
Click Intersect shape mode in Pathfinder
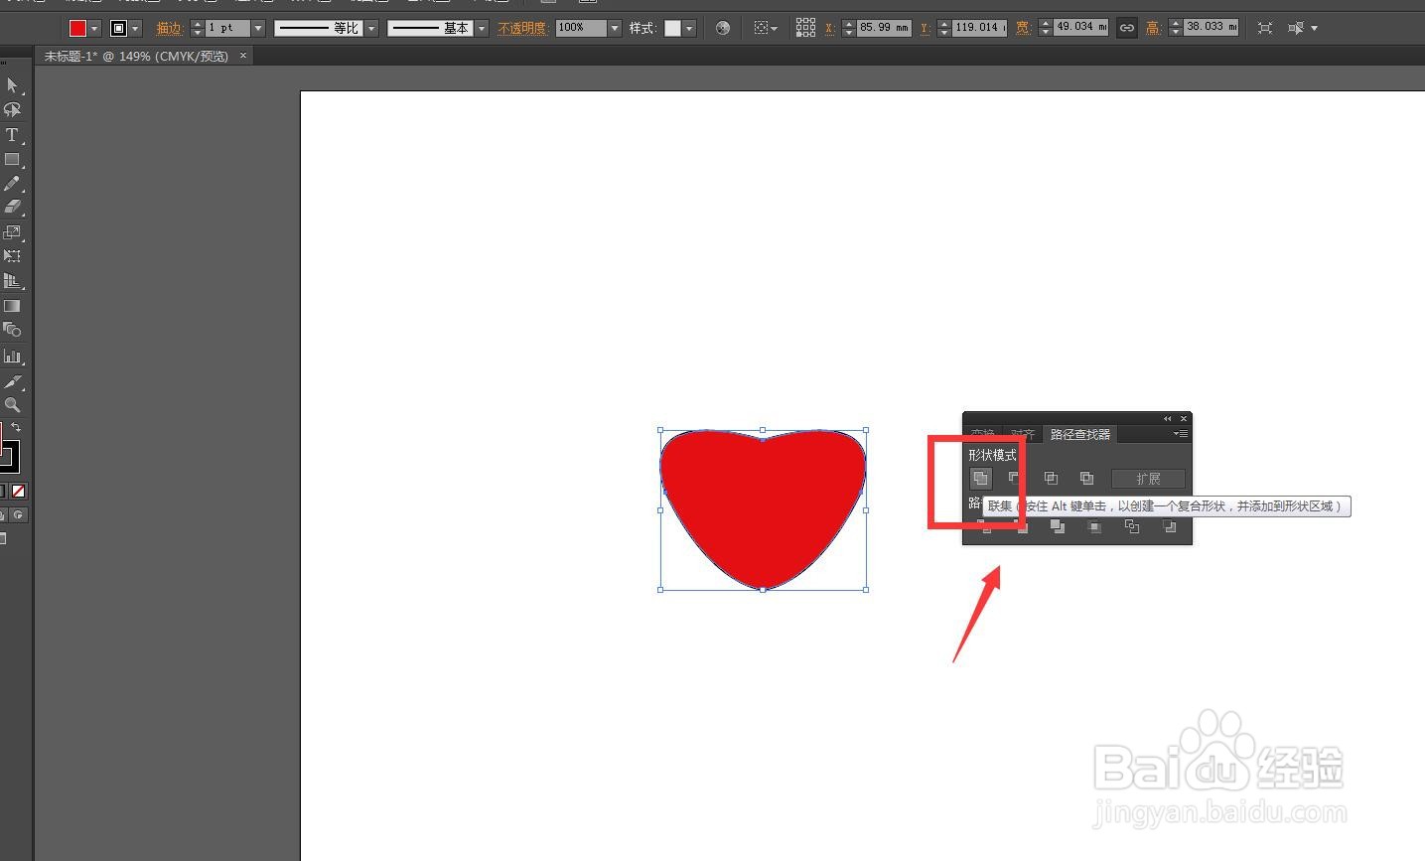1051,479
